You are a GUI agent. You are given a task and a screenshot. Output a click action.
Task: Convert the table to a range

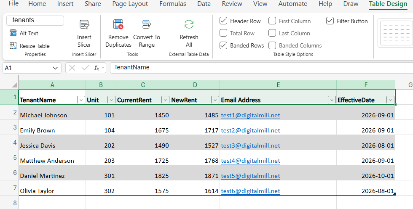[x=147, y=34]
